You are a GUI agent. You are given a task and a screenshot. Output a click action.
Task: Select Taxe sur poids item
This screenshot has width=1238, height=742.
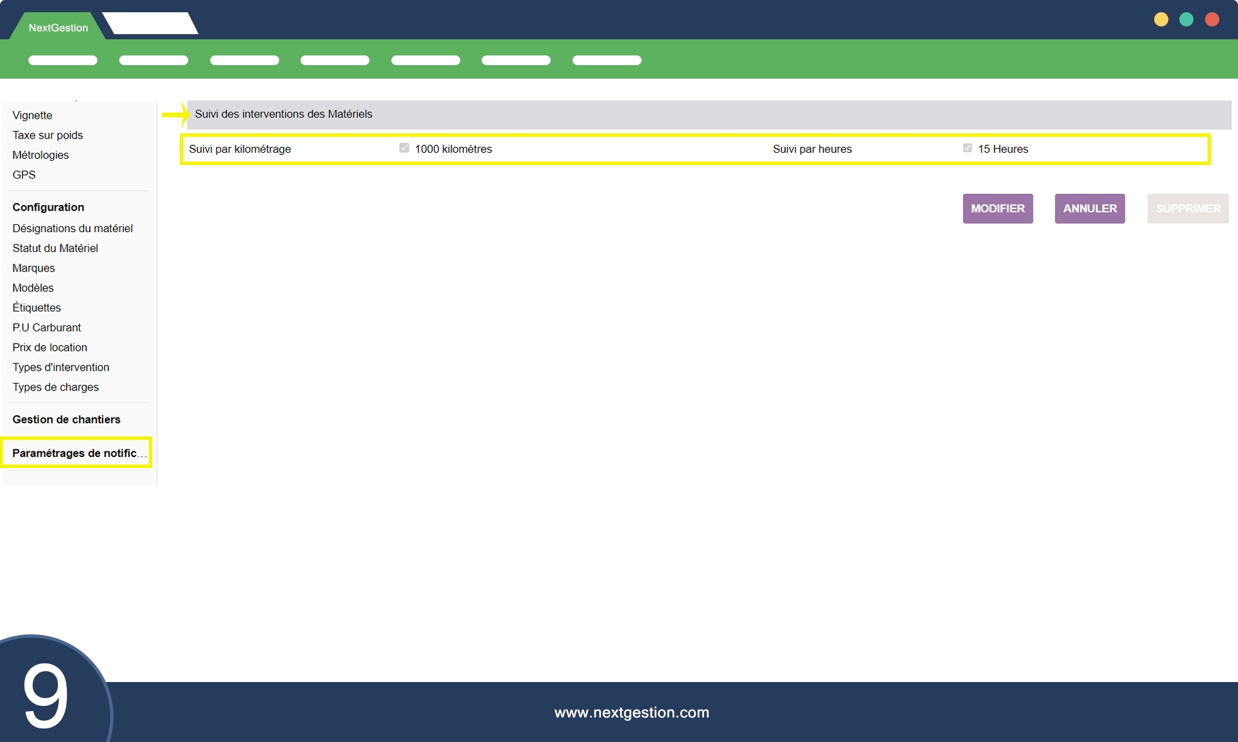tap(48, 135)
